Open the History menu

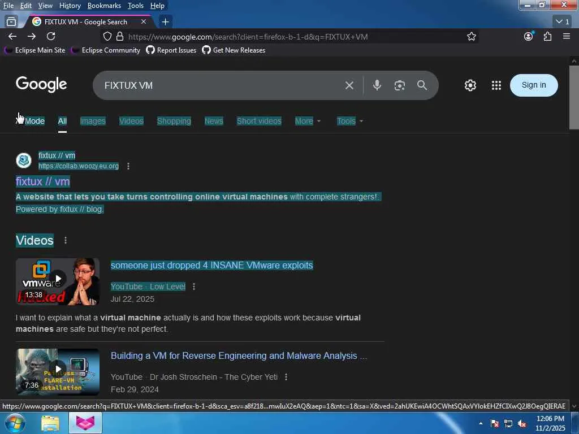pyautogui.click(x=70, y=6)
